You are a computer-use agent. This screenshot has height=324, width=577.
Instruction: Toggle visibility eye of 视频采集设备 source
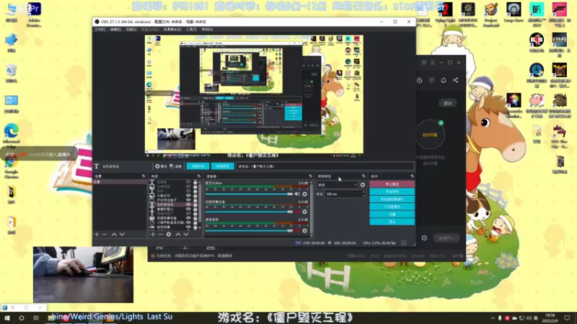[x=188, y=218]
